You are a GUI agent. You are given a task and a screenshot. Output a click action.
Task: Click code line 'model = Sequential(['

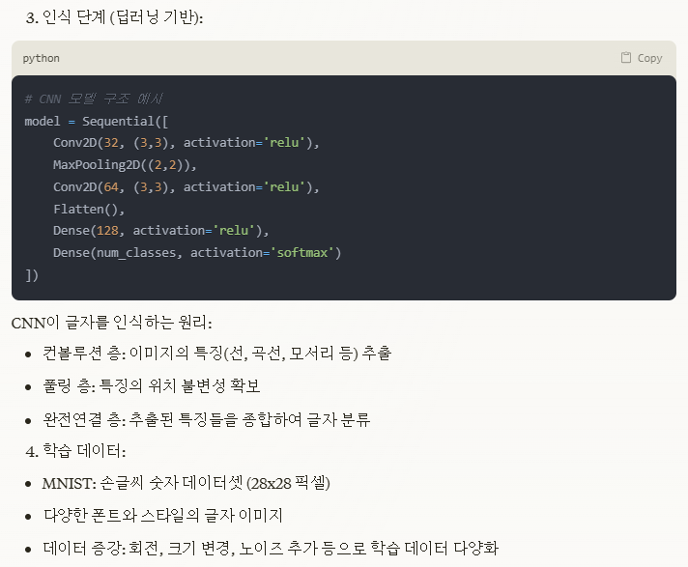click(96, 121)
